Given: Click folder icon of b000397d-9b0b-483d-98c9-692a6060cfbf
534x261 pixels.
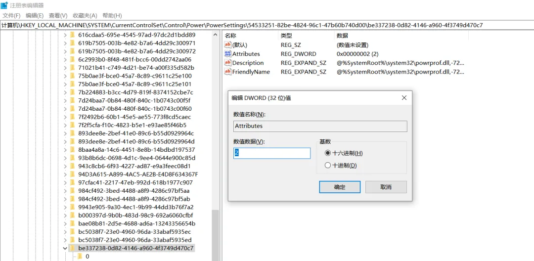Looking at the screenshot, I should (x=72, y=216).
